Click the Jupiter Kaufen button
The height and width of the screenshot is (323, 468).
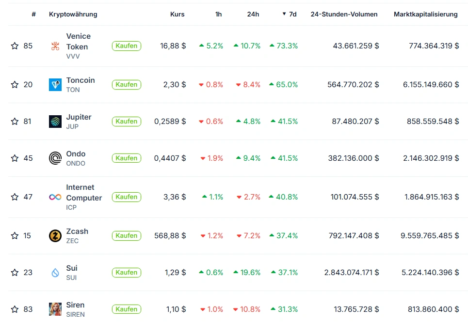point(127,122)
